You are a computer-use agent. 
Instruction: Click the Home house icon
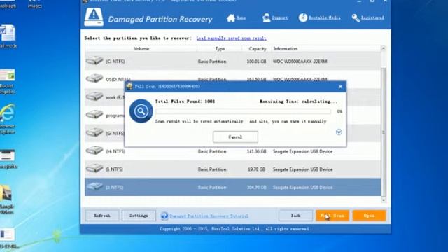coord(231,18)
